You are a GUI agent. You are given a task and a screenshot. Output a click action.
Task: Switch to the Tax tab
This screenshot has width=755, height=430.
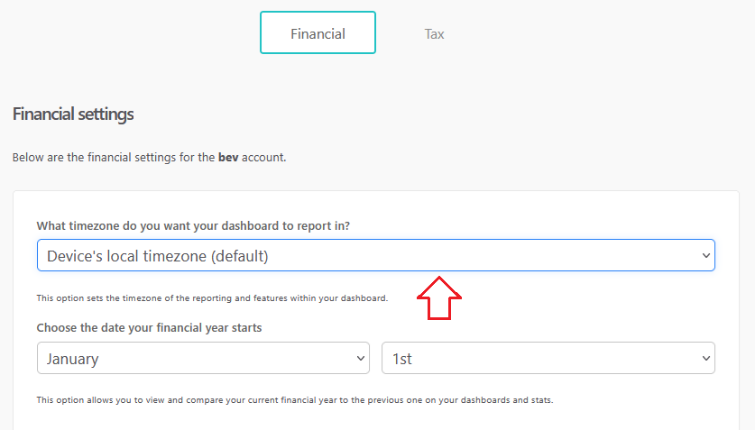pos(434,34)
